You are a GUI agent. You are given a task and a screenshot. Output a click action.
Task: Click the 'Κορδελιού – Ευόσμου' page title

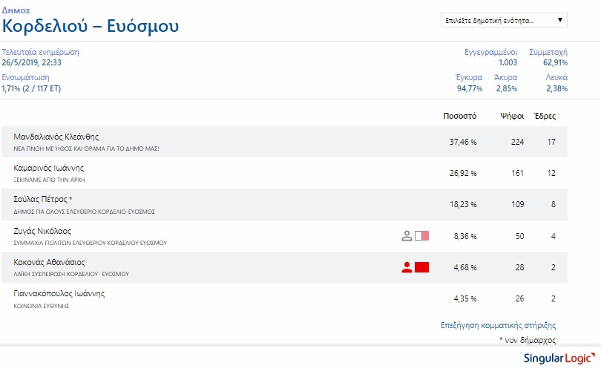click(x=91, y=26)
